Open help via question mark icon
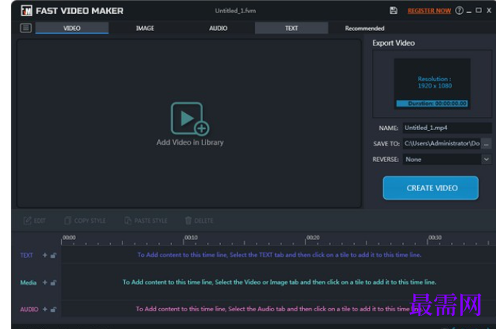496x329 pixels. tap(459, 10)
